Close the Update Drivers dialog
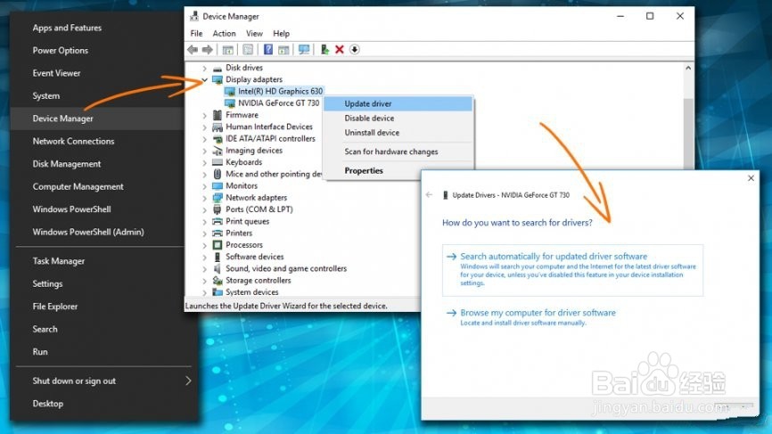Viewport: 772px width, 434px height. [751, 178]
